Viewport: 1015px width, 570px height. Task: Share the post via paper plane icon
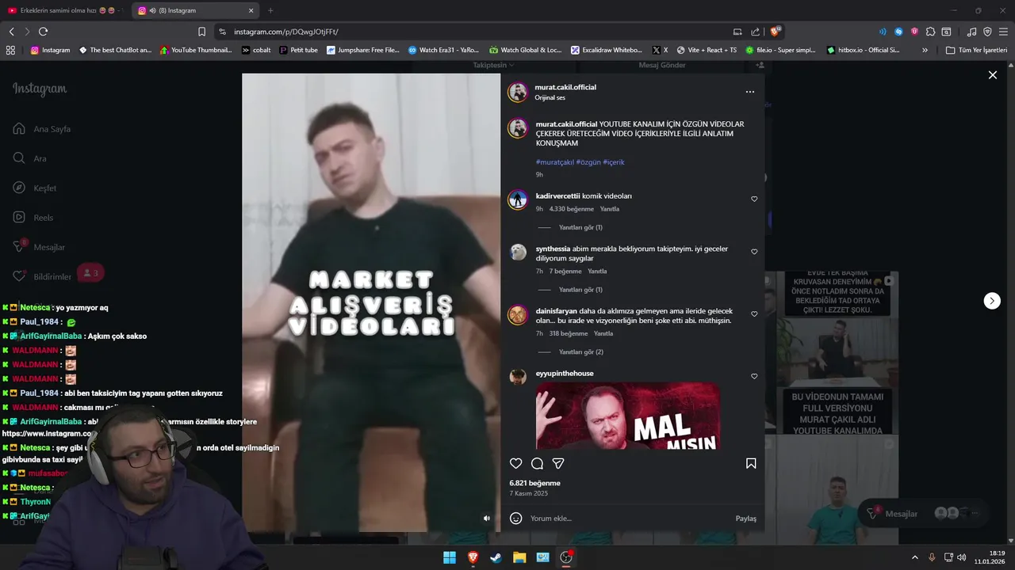pyautogui.click(x=558, y=464)
